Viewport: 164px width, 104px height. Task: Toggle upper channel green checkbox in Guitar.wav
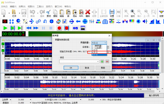[x=3, y=44]
